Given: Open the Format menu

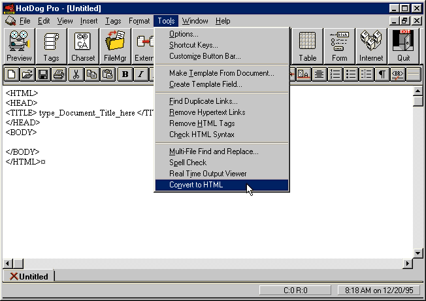Looking at the screenshot, I should tap(139, 21).
